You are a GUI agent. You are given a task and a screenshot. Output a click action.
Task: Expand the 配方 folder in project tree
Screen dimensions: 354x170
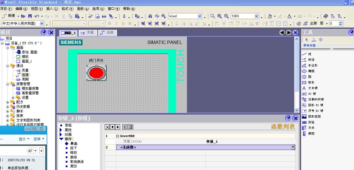pyautogui.click(x=8, y=102)
